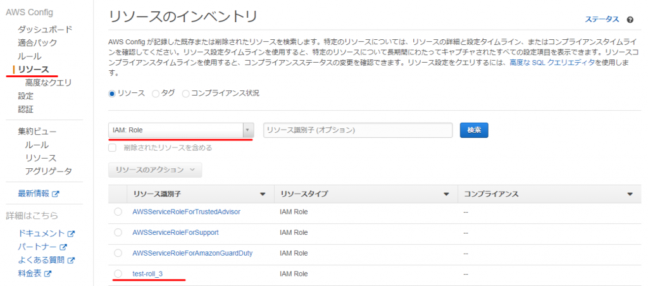Open 高度な SQL クエリエディタ link
The height and width of the screenshot is (286, 648).
click(552, 63)
